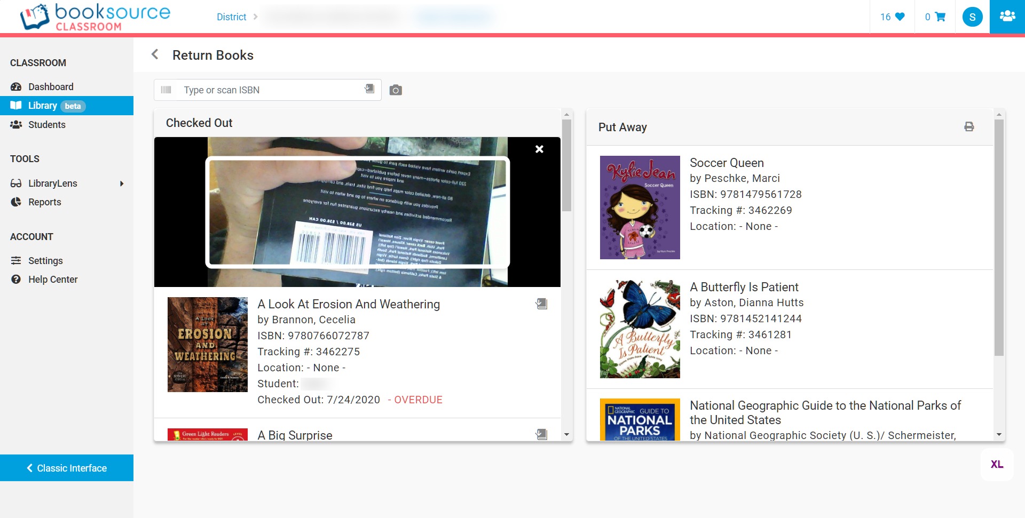Click the beta badge on Library
The width and height of the screenshot is (1025, 518).
tap(73, 106)
